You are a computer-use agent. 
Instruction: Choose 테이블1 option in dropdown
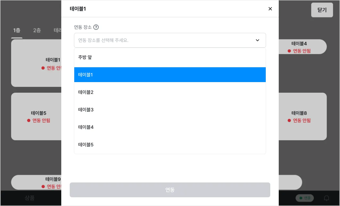click(x=170, y=75)
